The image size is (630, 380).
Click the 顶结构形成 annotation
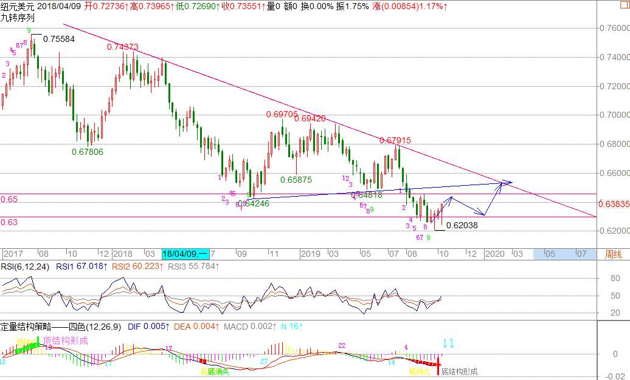tap(66, 341)
